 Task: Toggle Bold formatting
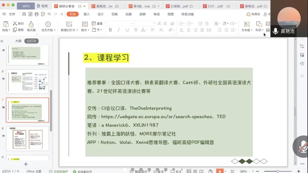[x=110, y=30]
